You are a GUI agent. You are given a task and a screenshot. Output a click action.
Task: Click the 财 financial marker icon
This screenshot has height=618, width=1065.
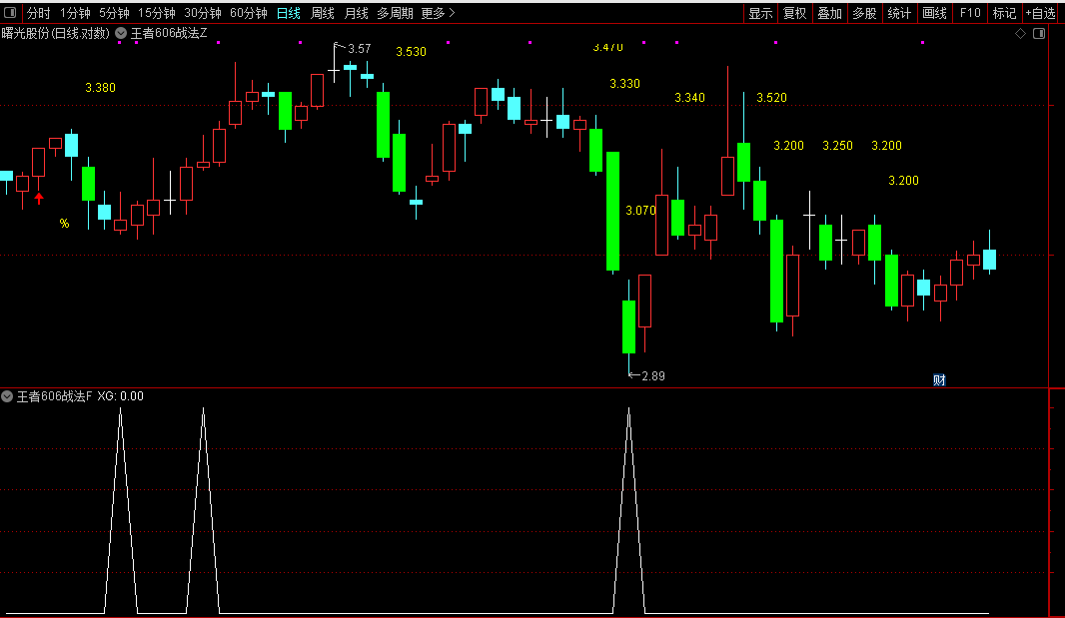tap(939, 380)
